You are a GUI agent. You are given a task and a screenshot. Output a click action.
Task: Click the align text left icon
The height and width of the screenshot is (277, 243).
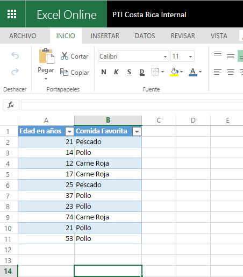click(218, 72)
